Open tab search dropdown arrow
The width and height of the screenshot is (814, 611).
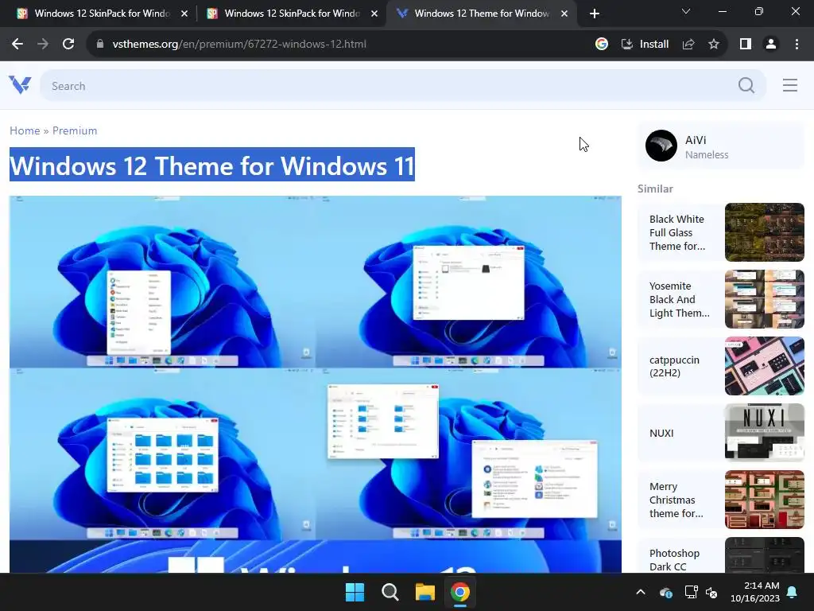click(686, 11)
